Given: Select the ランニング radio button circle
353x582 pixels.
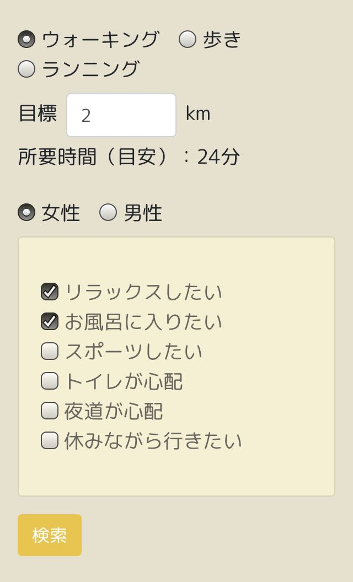Looking at the screenshot, I should (26, 69).
